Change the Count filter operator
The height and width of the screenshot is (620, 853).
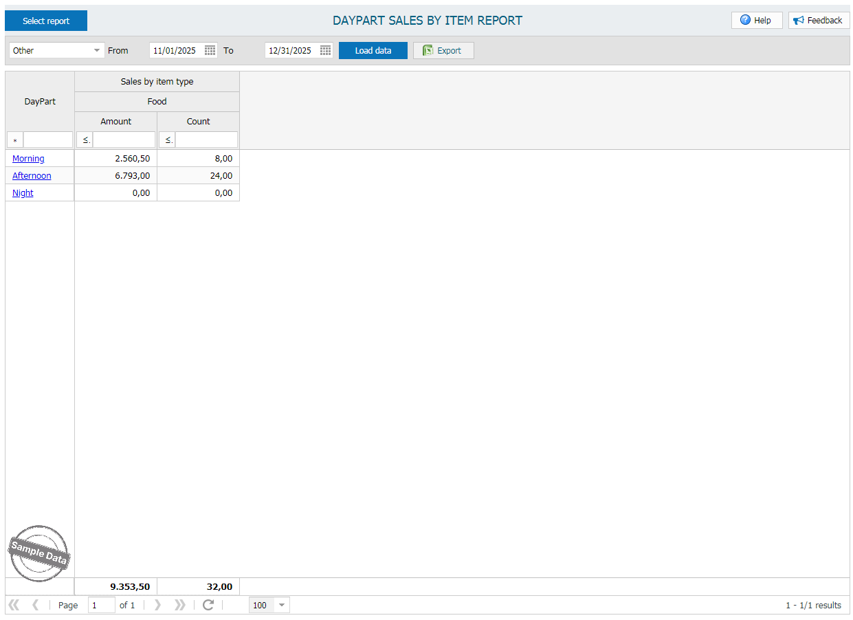click(x=168, y=140)
